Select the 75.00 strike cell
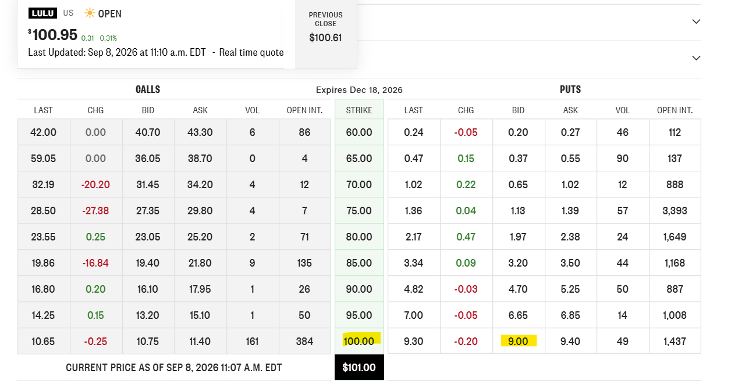749x381 pixels. click(359, 211)
